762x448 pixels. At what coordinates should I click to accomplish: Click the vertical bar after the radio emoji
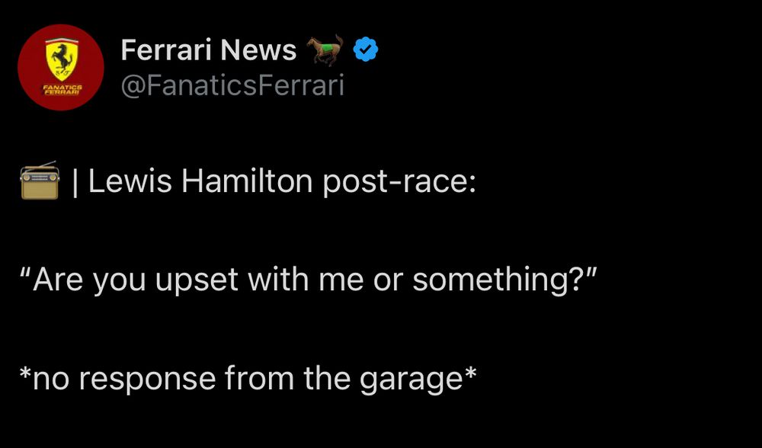point(75,182)
